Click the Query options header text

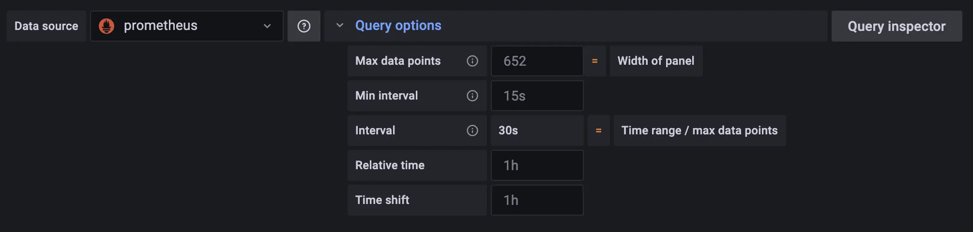pyautogui.click(x=398, y=26)
